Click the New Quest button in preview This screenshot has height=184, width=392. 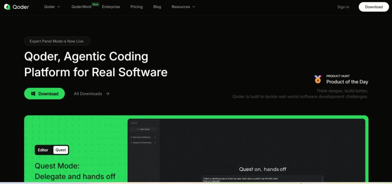[x=144, y=129]
